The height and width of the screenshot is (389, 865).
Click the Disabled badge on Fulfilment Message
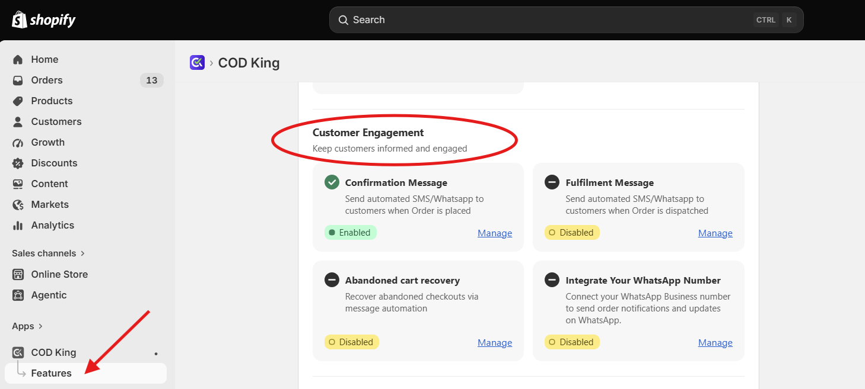[572, 233]
